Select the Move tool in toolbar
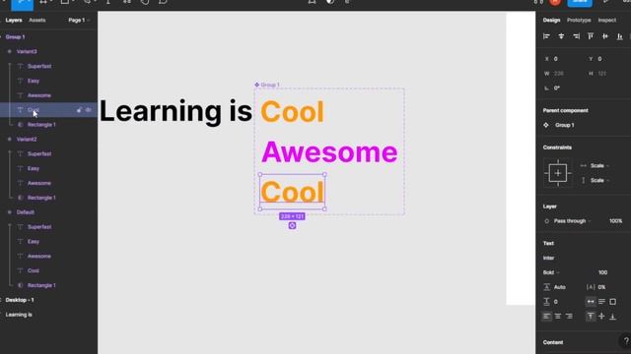 tap(22, 4)
